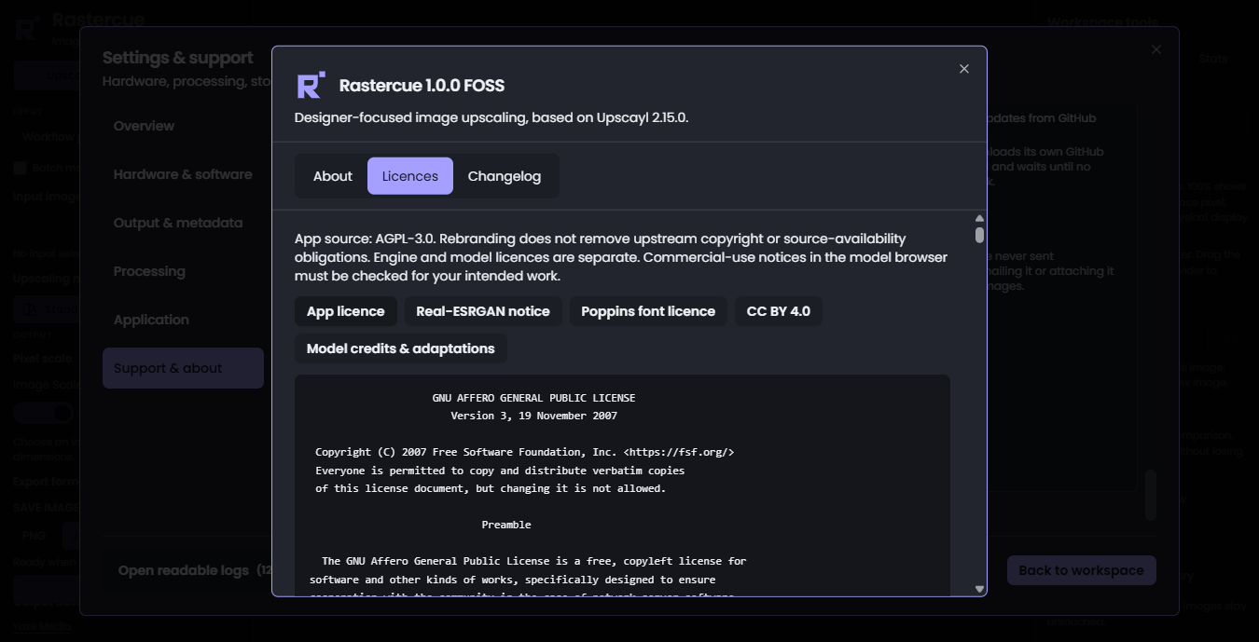The image size is (1259, 642).
Task: Select the Application settings section
Action: point(183,320)
